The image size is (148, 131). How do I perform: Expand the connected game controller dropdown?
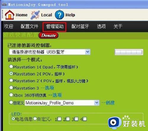pos(88,52)
